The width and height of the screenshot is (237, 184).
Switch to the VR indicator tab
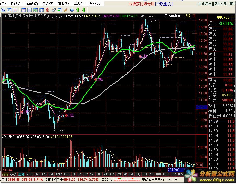tap(79, 174)
